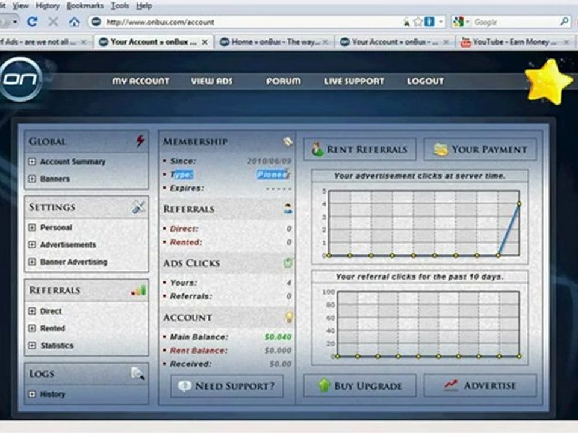Click the magnifier icon in Logs header
Screen dimensions: 578x433
pos(138,373)
